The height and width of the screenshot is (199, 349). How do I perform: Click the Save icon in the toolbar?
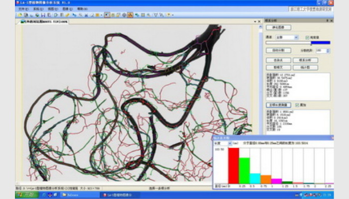(x=42, y=15)
